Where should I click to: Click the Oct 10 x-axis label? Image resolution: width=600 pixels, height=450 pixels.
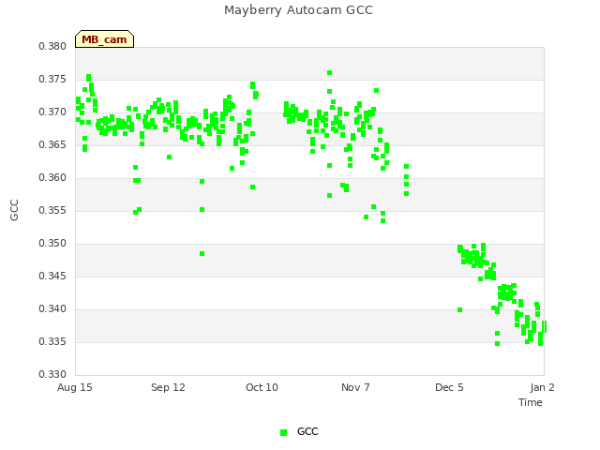pos(262,387)
